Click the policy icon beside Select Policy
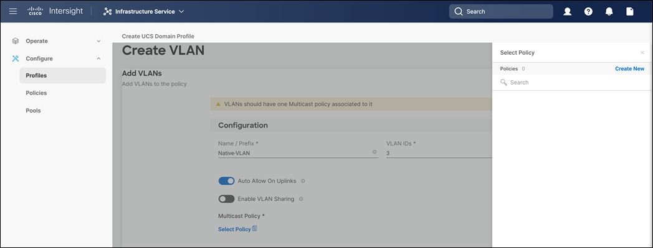Image resolution: width=653 pixels, height=248 pixels. point(254,229)
